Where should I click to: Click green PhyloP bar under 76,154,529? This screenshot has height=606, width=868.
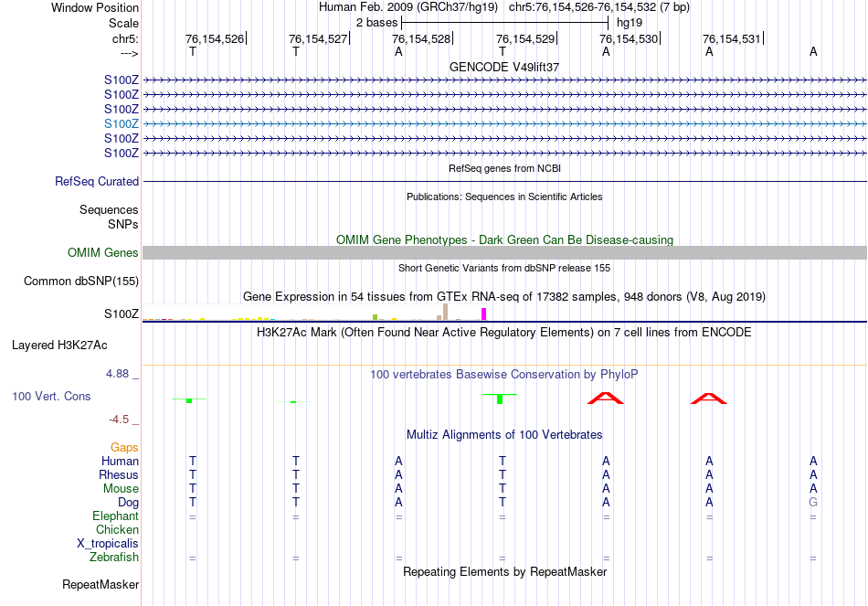(500, 399)
